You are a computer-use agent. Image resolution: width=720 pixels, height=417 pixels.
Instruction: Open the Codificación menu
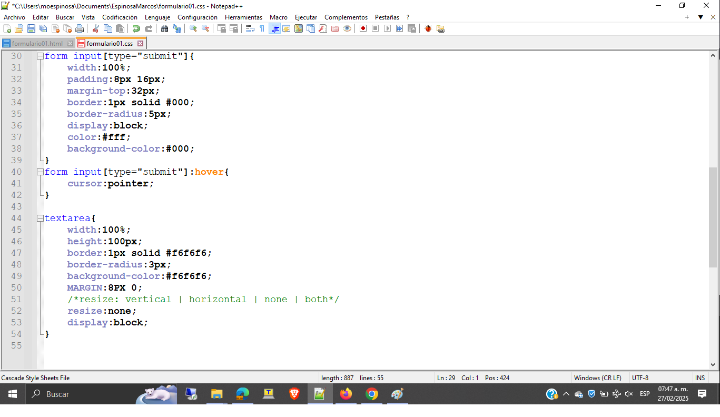[120, 17]
